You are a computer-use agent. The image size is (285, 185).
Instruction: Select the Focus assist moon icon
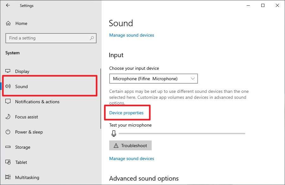coord(9,117)
